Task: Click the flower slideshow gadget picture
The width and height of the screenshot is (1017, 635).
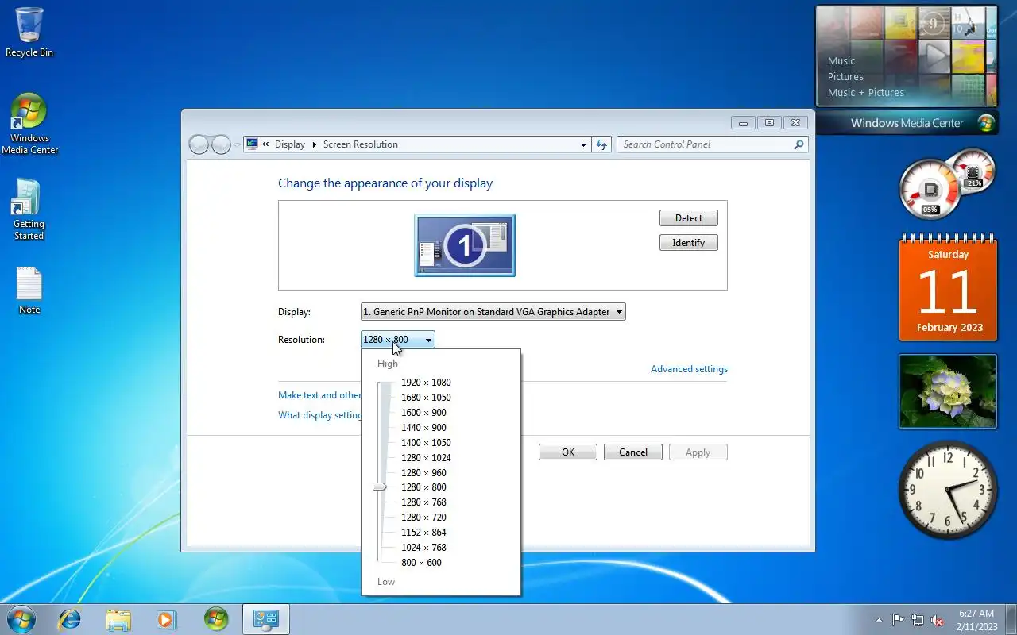Action: point(948,391)
